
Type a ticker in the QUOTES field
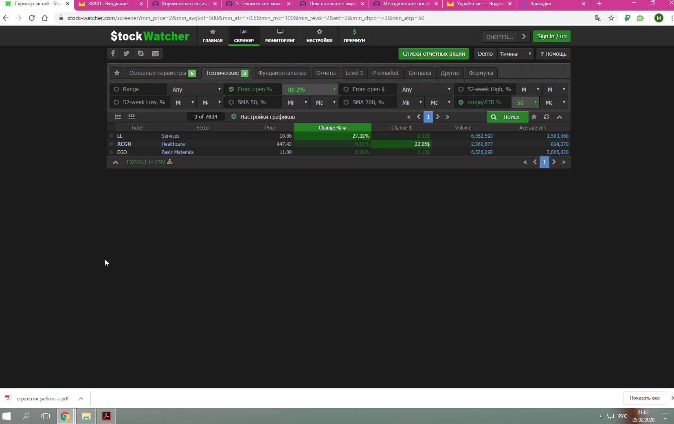click(500, 37)
